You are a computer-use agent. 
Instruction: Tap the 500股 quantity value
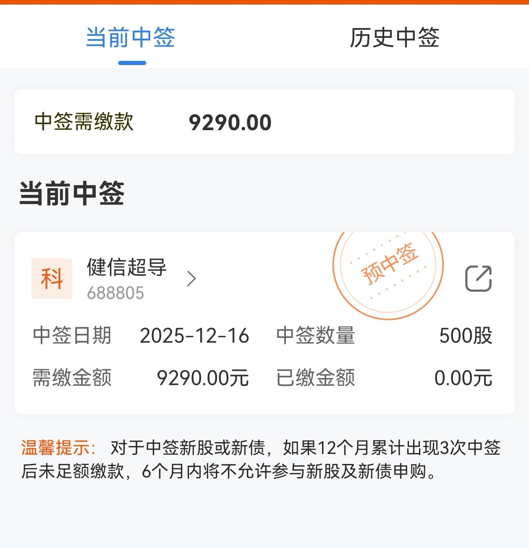(466, 336)
